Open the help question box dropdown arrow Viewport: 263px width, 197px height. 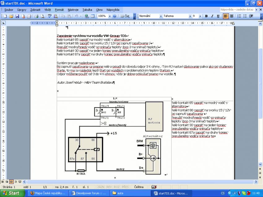tap(256, 10)
